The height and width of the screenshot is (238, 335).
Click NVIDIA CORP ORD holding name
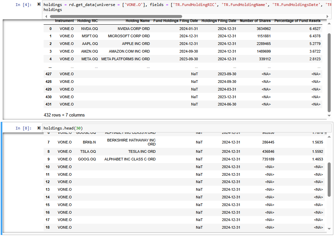(x=134, y=29)
